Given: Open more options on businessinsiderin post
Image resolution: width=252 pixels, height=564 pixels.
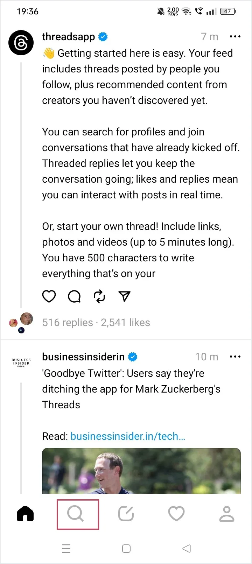Looking at the screenshot, I should [235, 357].
